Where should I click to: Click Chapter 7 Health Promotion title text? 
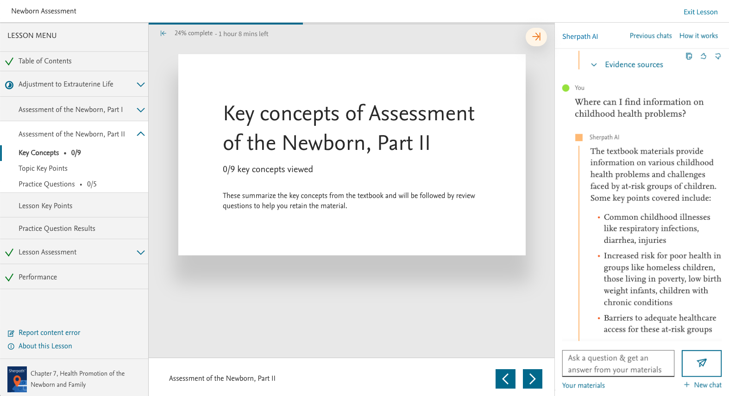pos(77,379)
